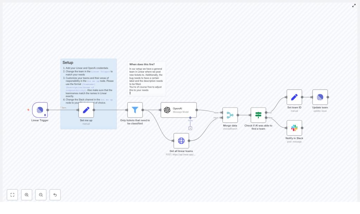360x214 pixels.
Task: Select the Slack icon on Notify in Slack
Action: click(x=294, y=127)
